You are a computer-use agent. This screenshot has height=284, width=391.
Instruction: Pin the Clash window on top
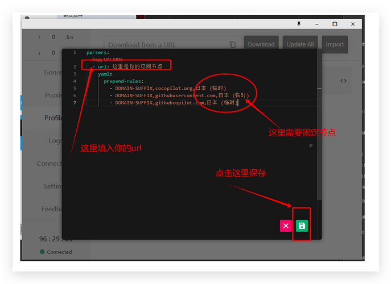(299, 24)
